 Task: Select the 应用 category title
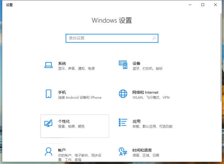click(x=136, y=121)
